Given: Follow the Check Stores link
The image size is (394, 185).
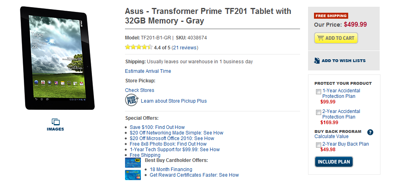Looking at the screenshot, I should pos(140,90).
